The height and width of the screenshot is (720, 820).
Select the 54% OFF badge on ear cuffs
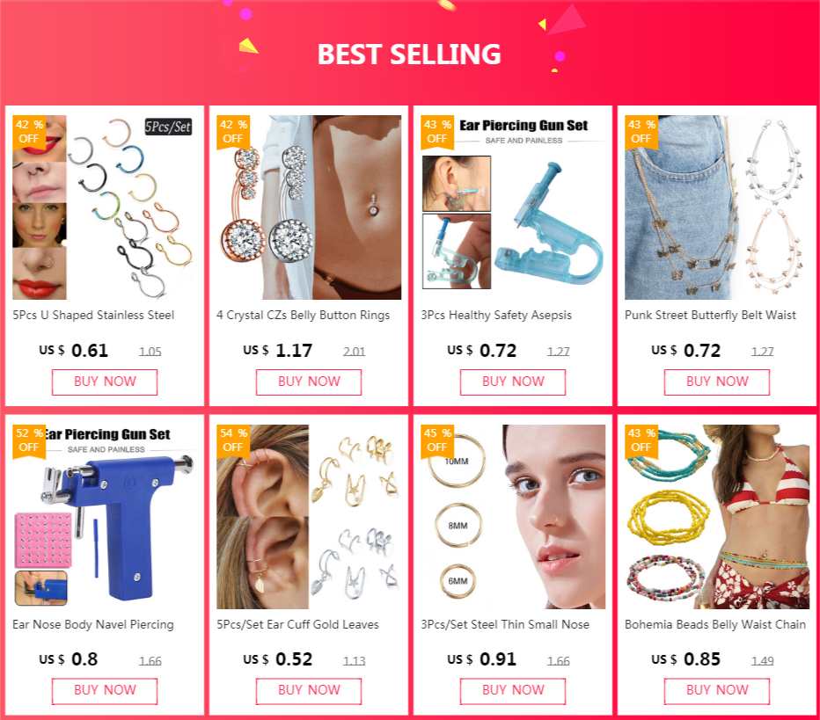pos(233,441)
